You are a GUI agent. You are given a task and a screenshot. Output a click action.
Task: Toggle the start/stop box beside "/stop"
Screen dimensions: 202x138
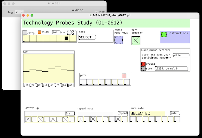click(x=25, y=32)
